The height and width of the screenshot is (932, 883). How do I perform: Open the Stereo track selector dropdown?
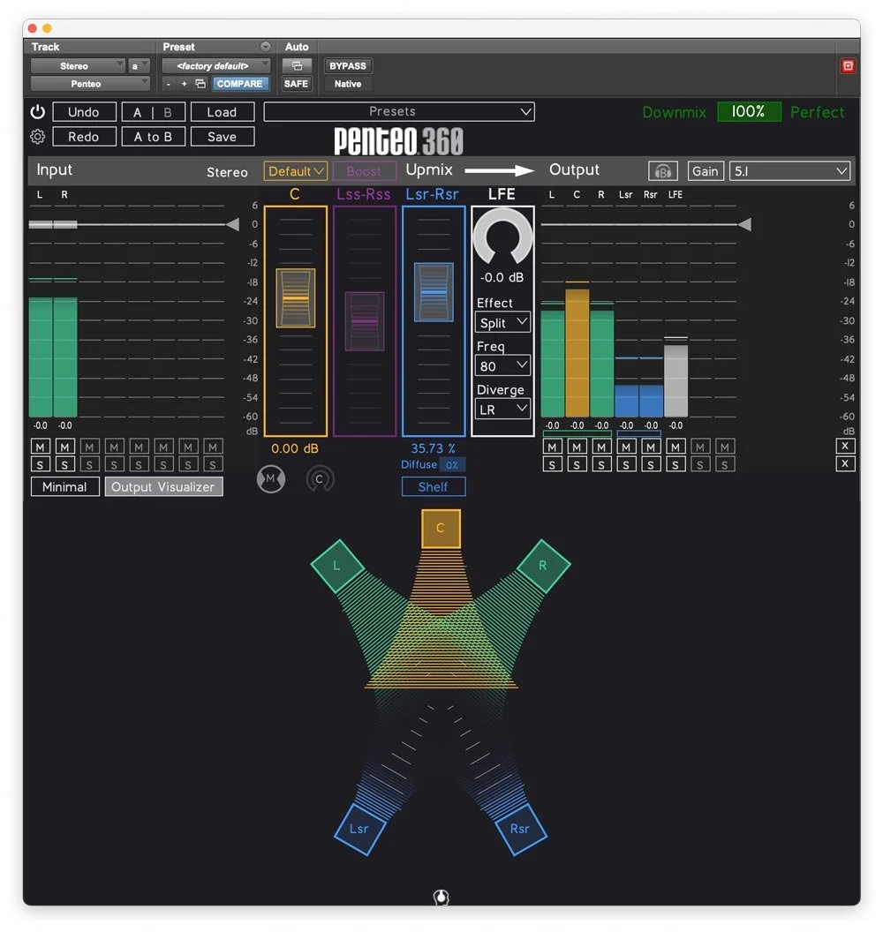[78, 66]
